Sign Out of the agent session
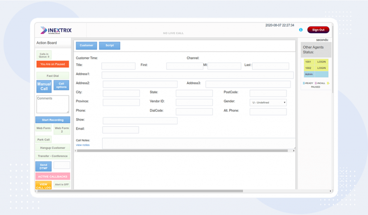This screenshot has width=368, height=215. coord(318,30)
